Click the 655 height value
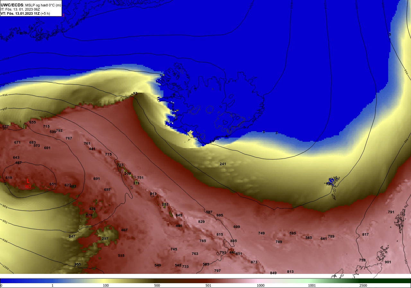 (x=32, y=122)
